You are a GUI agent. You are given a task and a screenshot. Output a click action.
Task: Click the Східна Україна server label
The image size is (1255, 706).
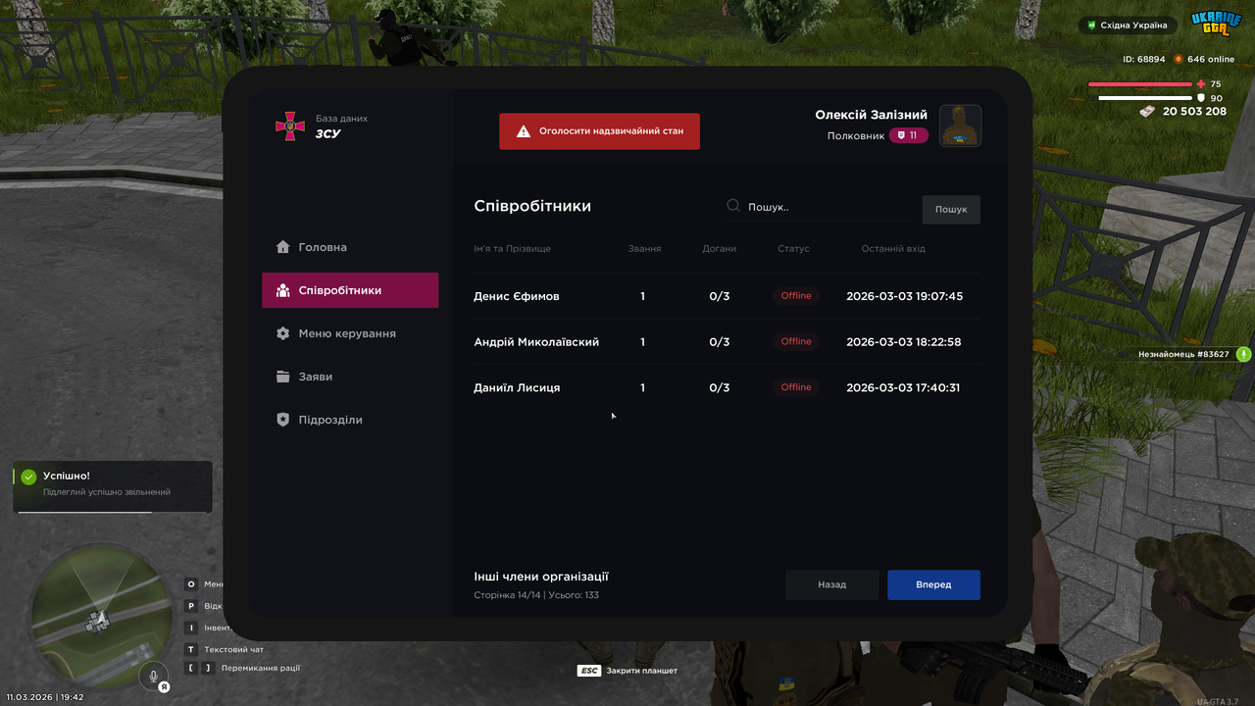(1128, 25)
